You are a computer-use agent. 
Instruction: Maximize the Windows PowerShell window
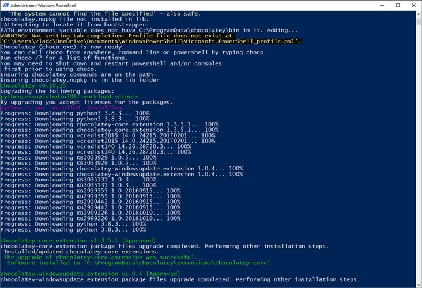398,5
